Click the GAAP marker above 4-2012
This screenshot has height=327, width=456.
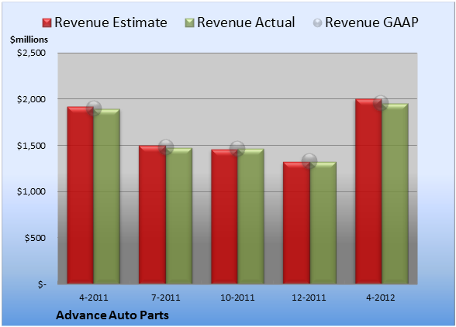point(381,102)
